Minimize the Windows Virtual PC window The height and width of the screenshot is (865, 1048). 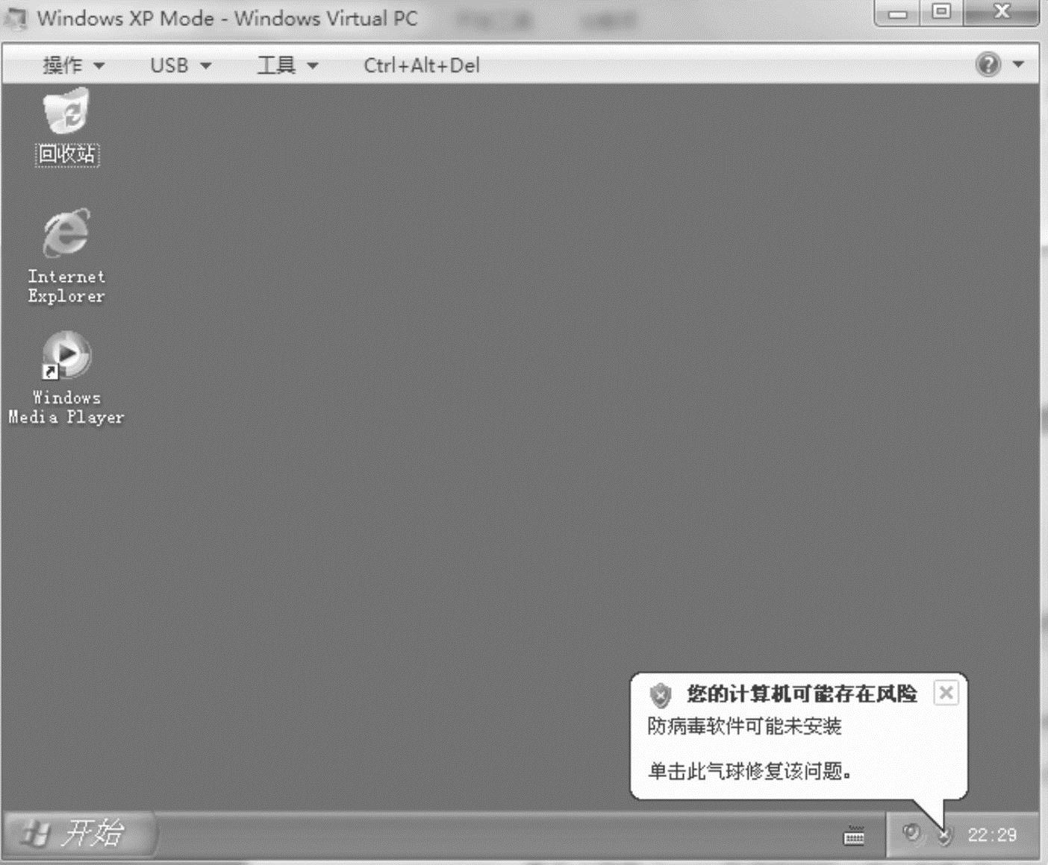(899, 13)
